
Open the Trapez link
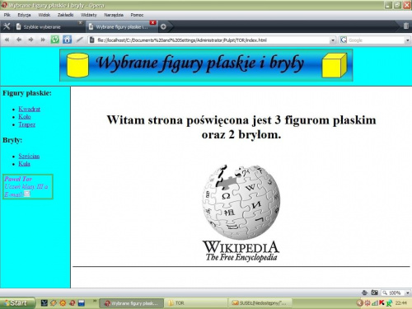click(27, 124)
